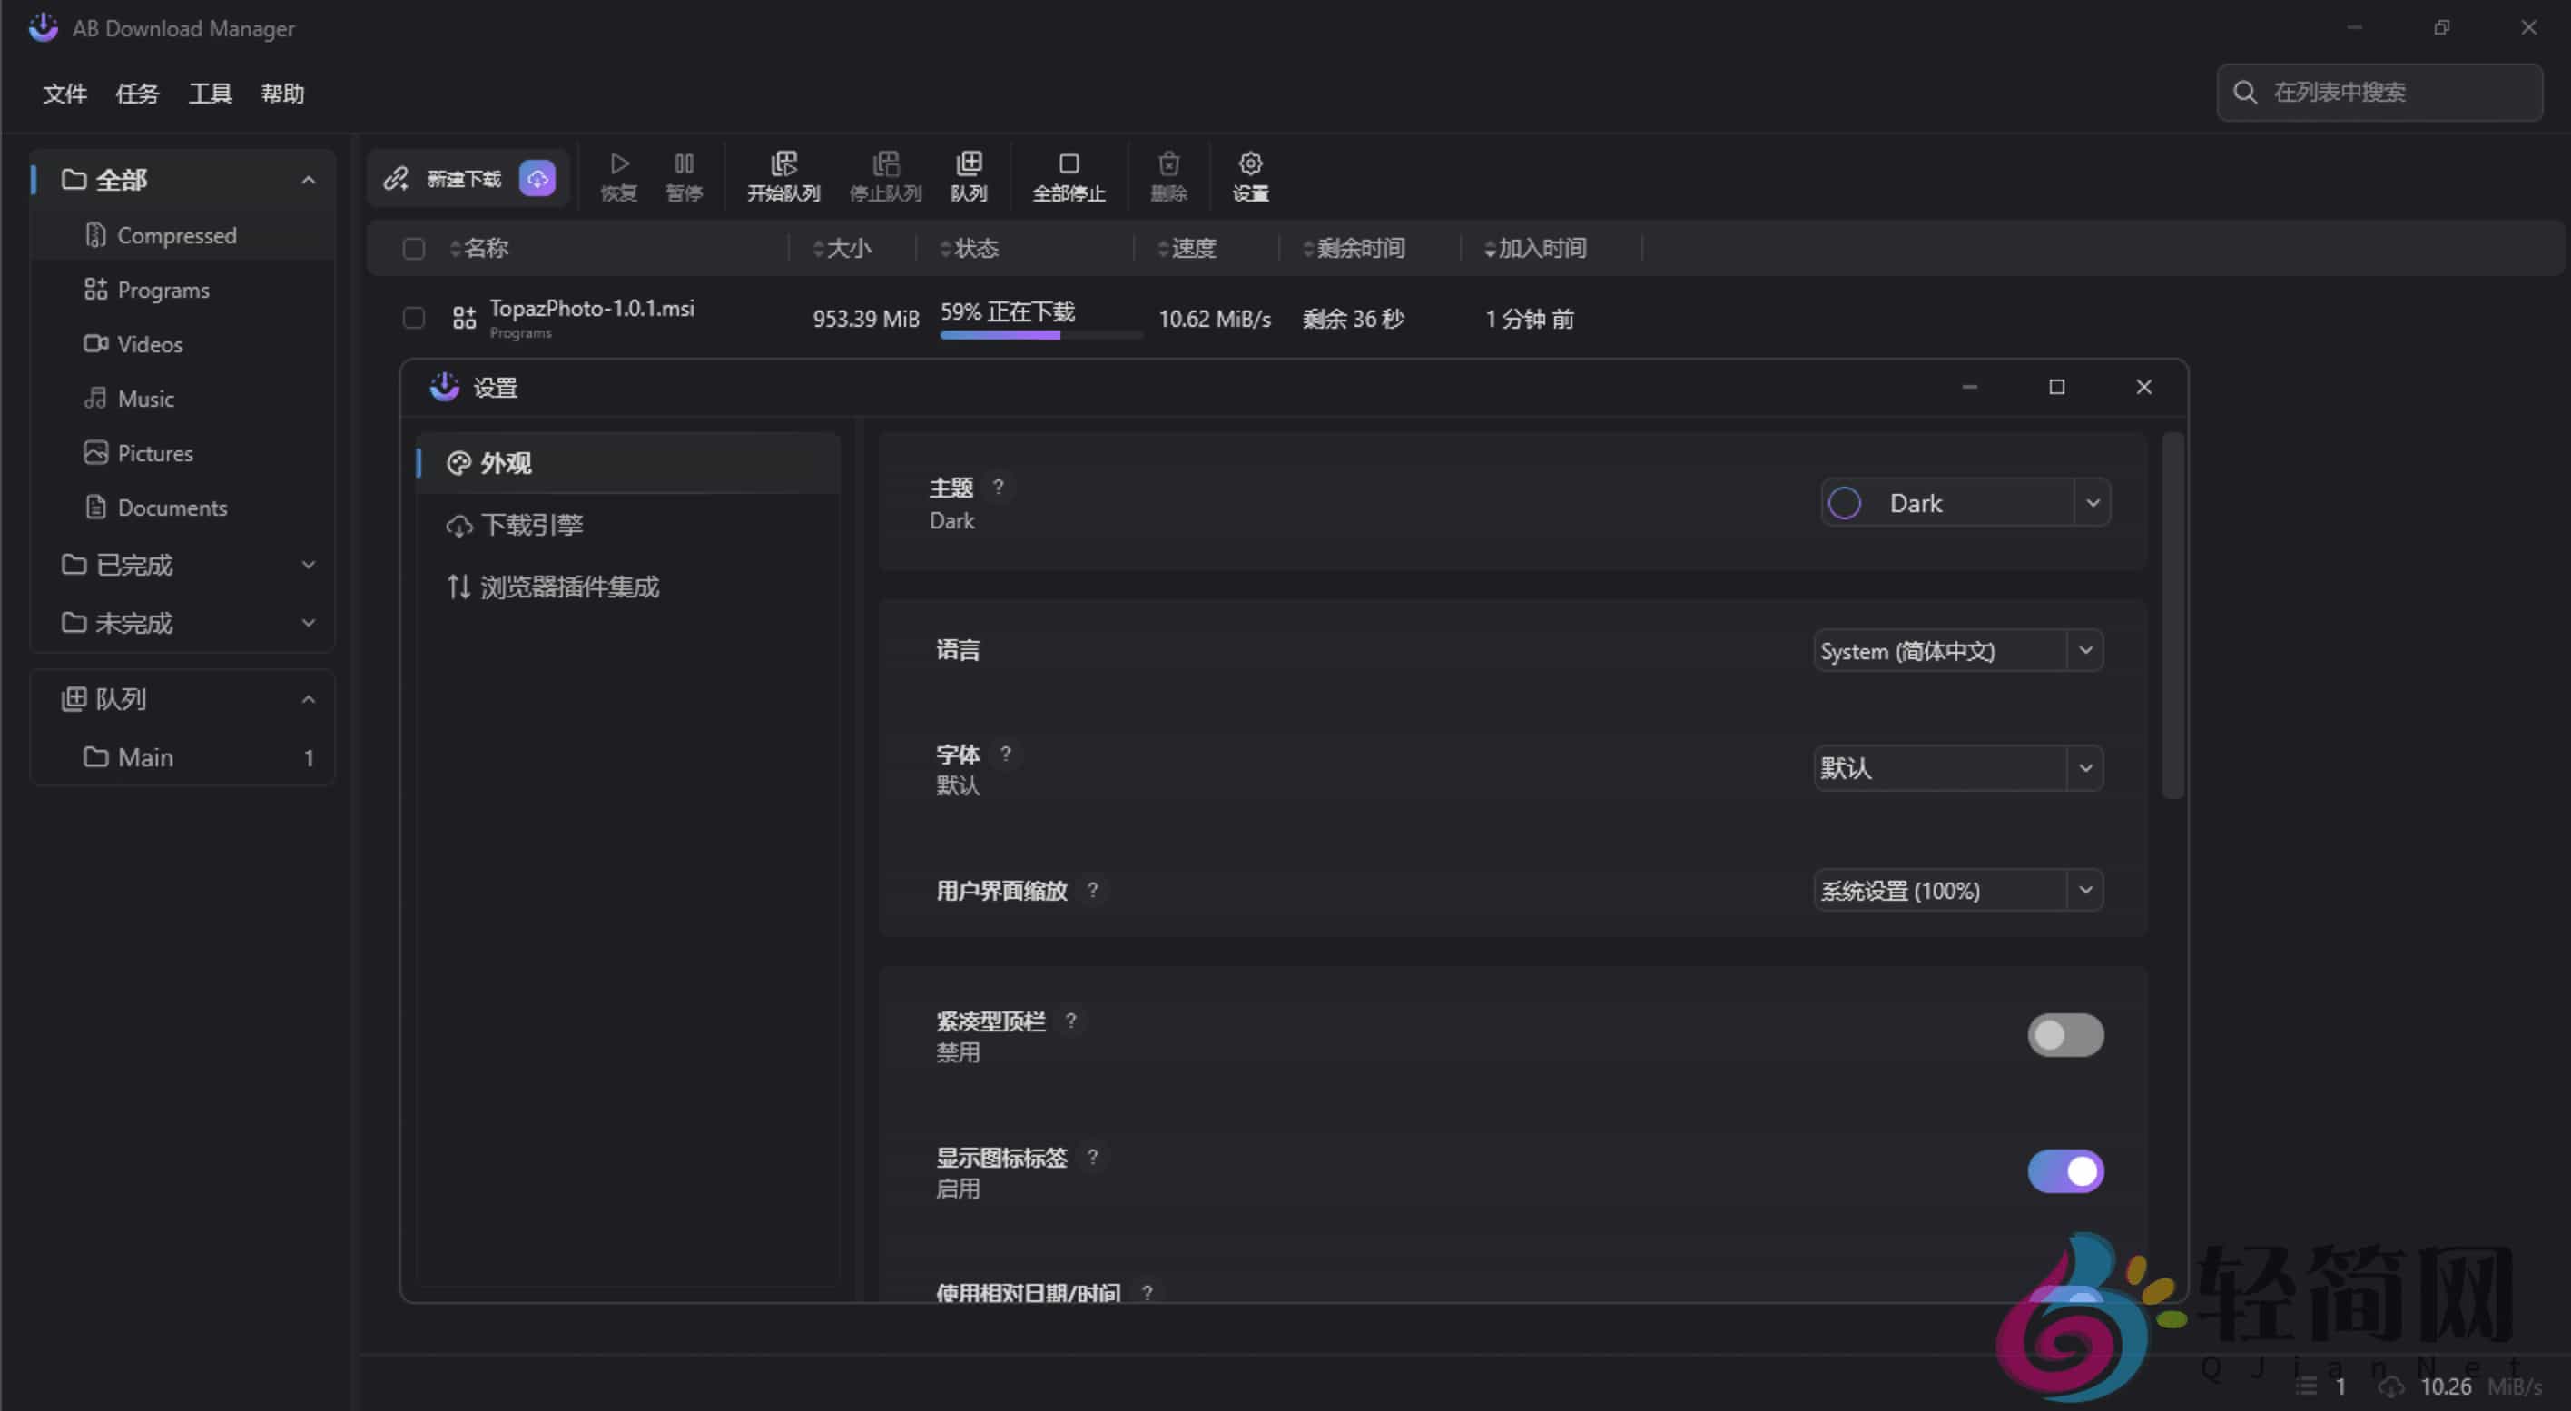Enable the 紧凑型顶栏 toggle
The height and width of the screenshot is (1411, 2571).
2066,1035
